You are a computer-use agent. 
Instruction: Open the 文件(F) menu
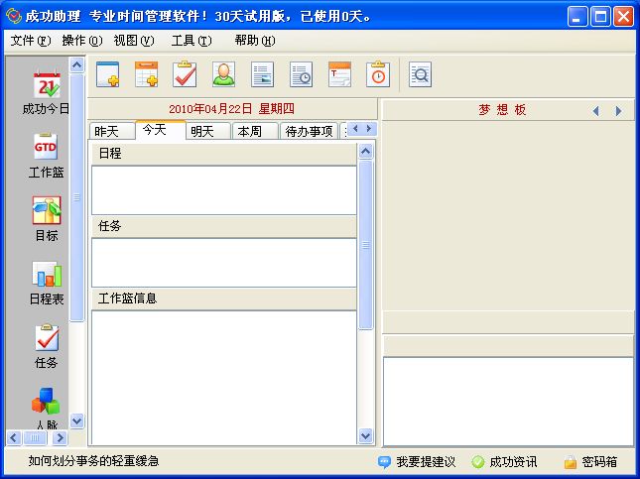31,41
